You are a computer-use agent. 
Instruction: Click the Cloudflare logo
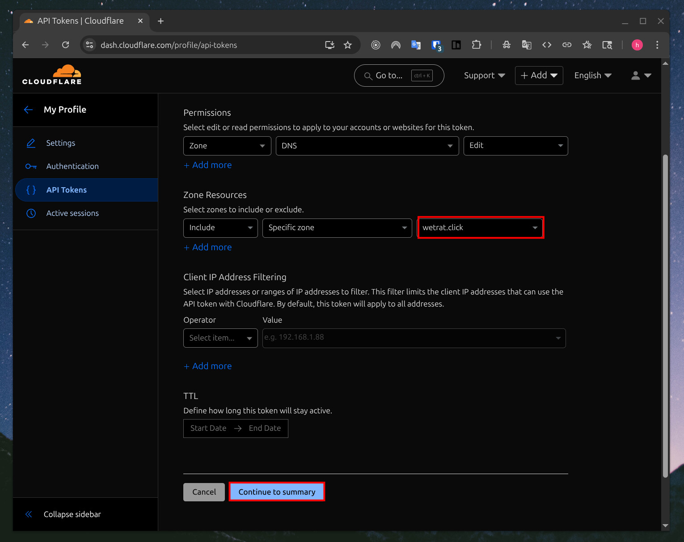[52, 75]
